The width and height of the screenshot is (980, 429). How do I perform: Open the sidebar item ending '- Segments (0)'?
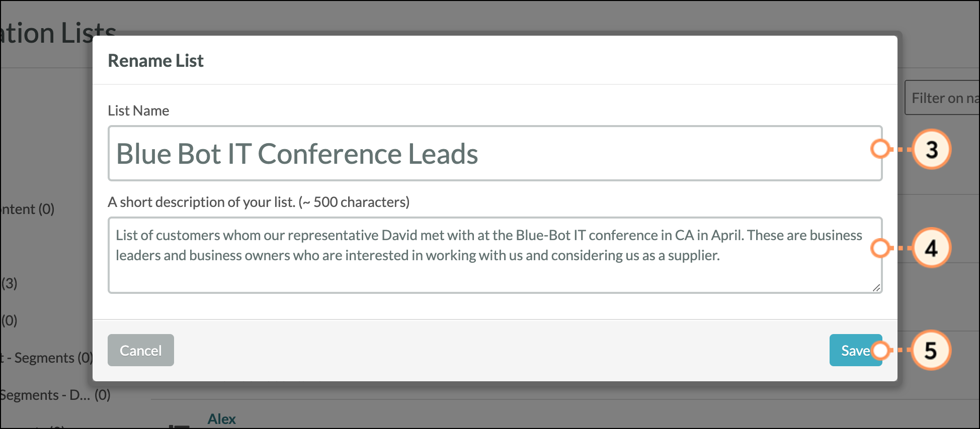tap(48, 358)
